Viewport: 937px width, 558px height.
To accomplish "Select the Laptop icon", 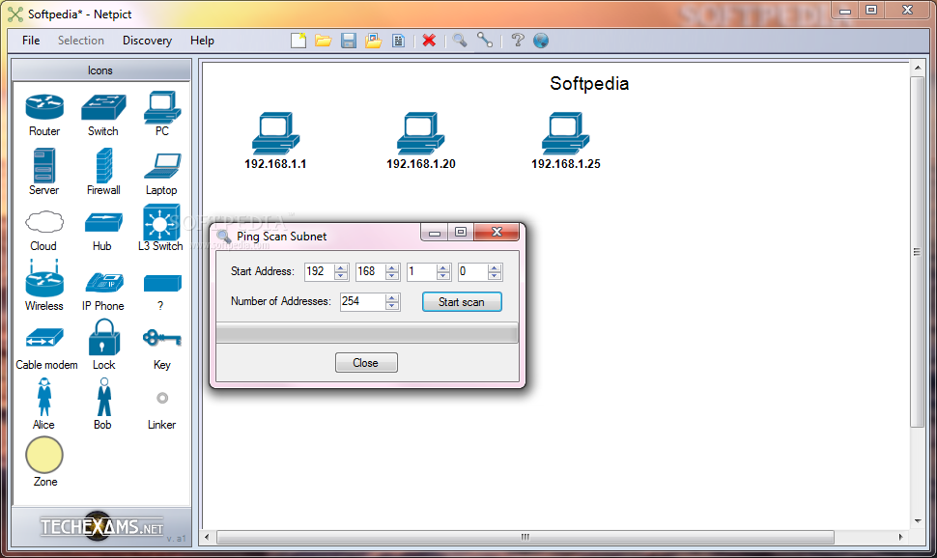I will (162, 166).
